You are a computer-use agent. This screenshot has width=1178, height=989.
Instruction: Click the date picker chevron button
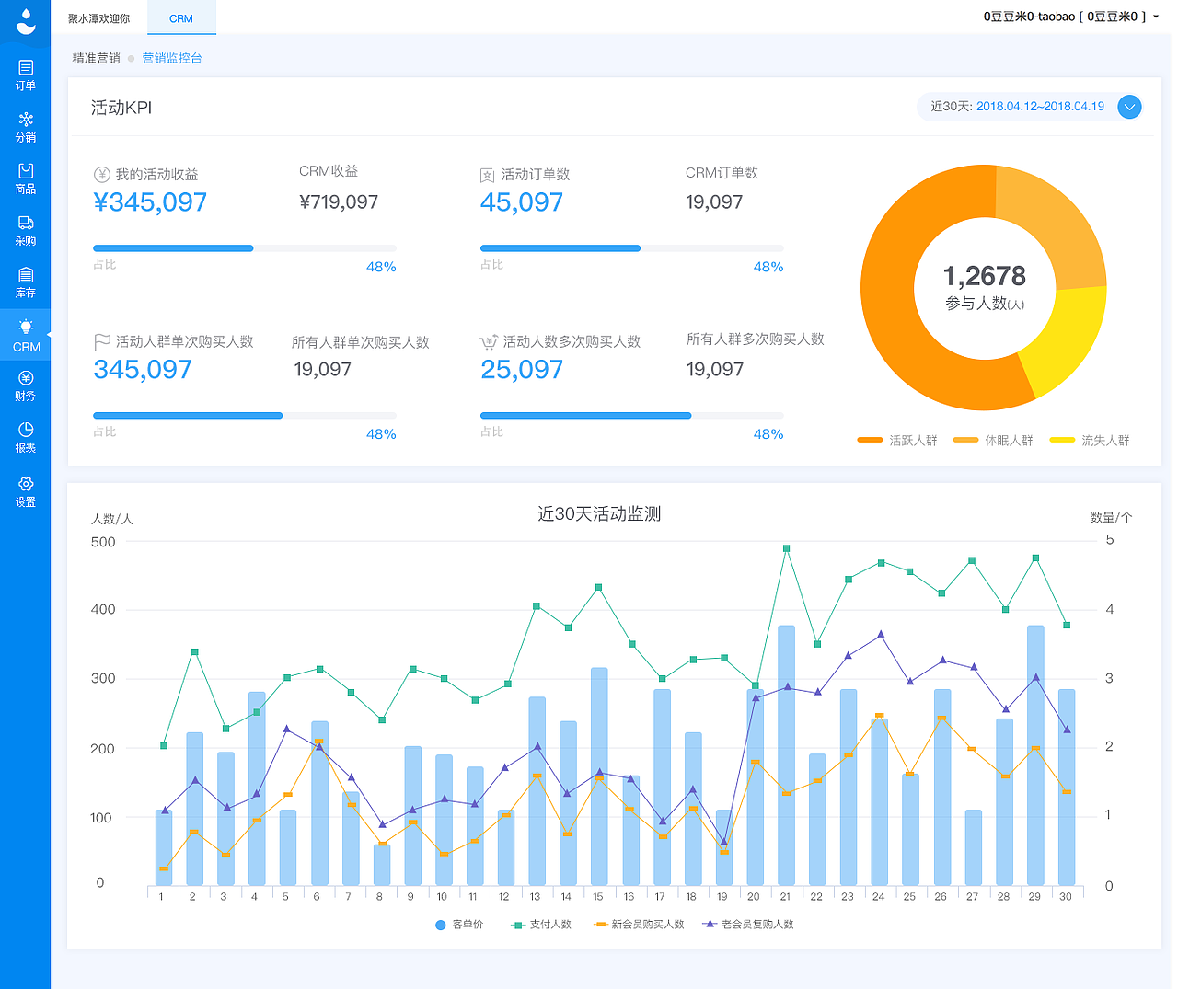tap(1129, 107)
